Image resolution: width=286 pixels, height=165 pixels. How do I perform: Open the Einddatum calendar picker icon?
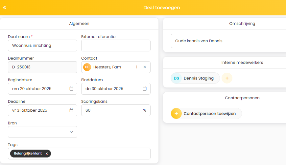[x=145, y=89]
